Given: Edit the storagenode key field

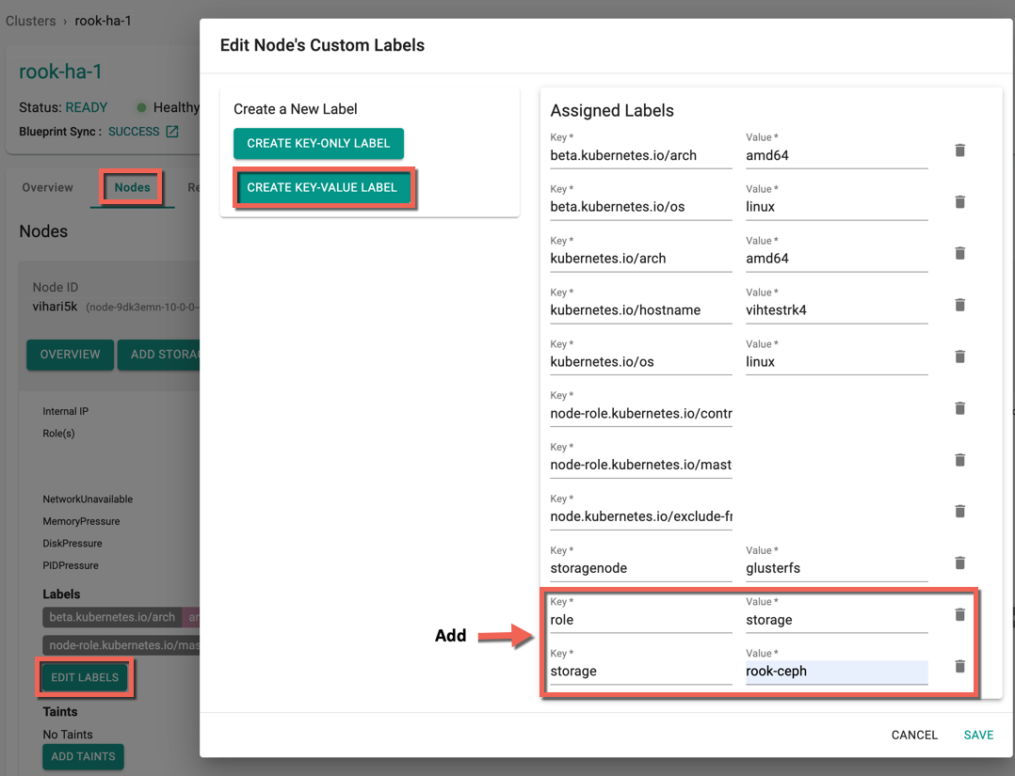Looking at the screenshot, I should [x=641, y=568].
